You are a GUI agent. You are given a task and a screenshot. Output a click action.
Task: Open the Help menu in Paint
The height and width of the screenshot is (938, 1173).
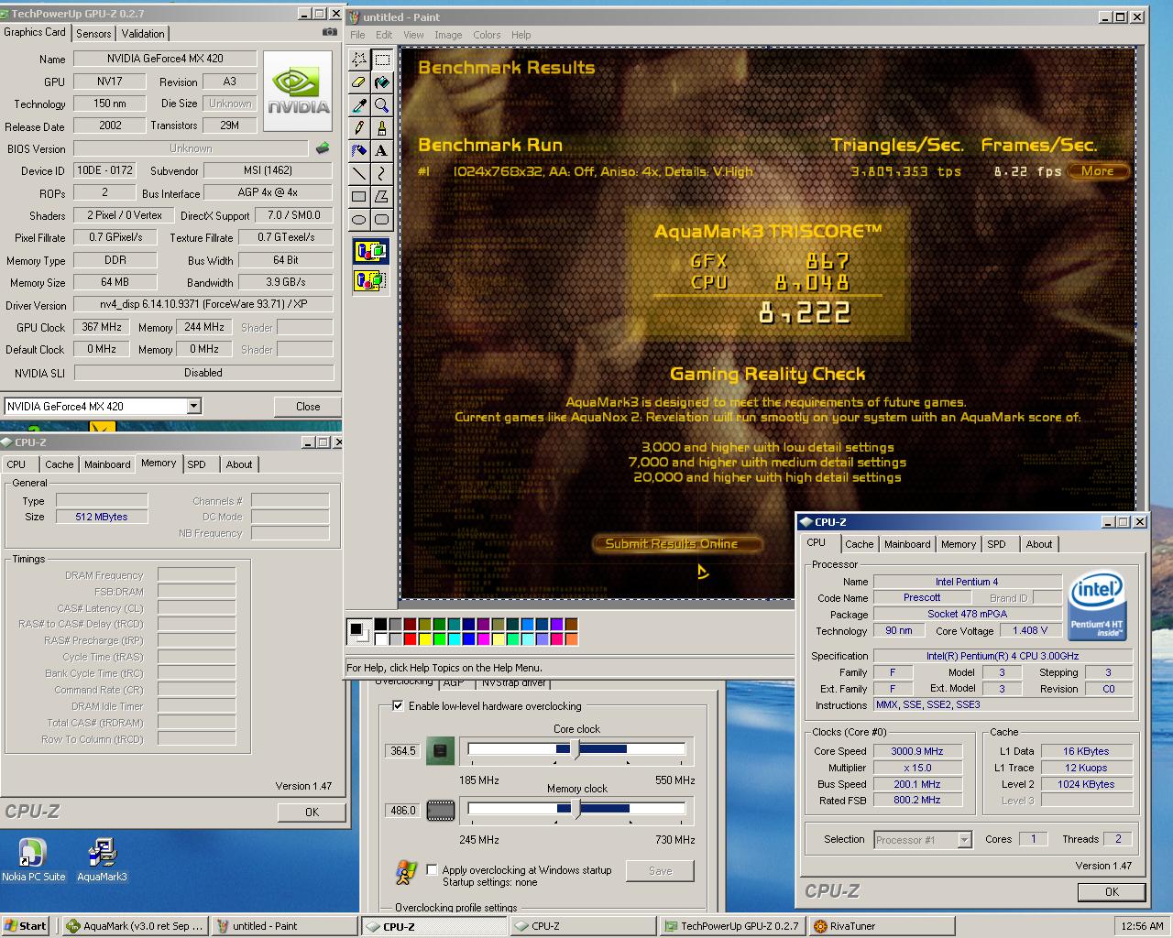(x=521, y=35)
